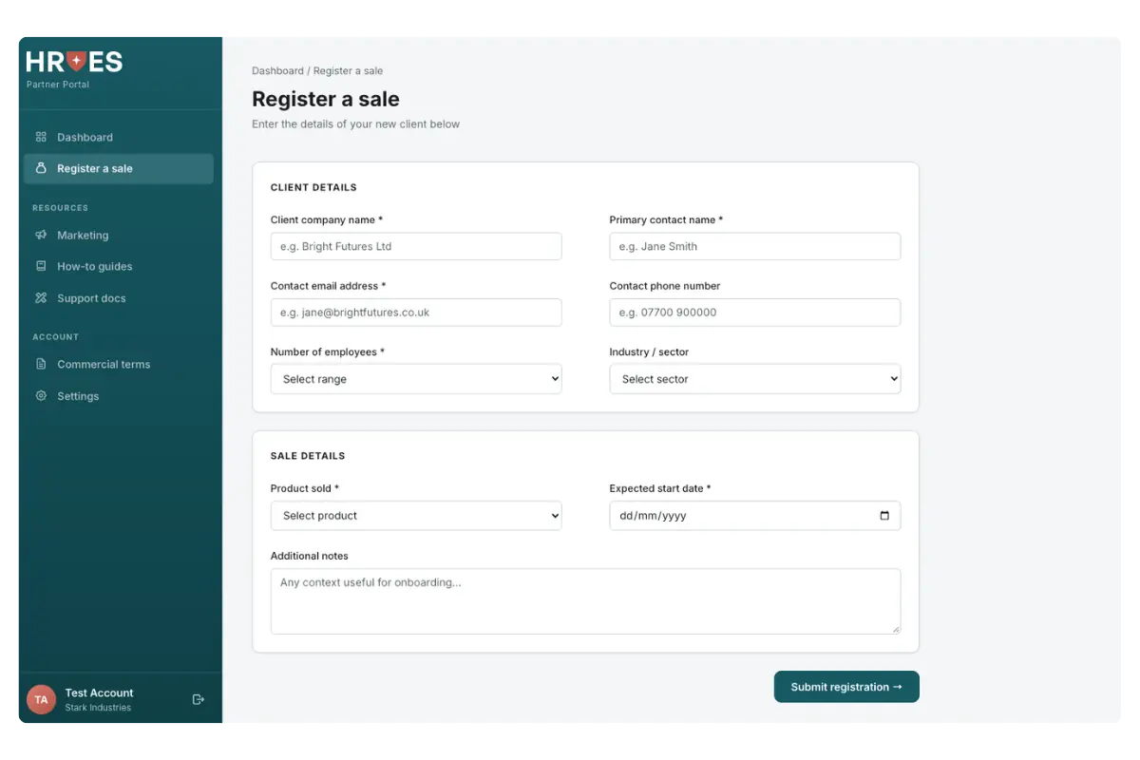Image resolution: width=1140 pixels, height=760 pixels.
Task: Open the calendar picker icon in date field
Action: [884, 516]
